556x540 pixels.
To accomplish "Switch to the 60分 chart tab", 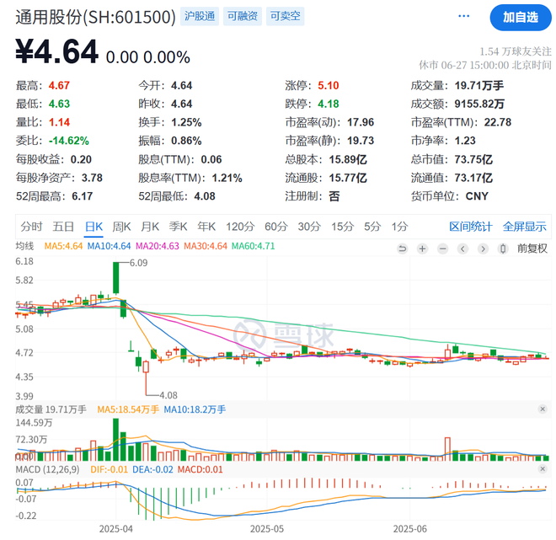I will coord(275,227).
